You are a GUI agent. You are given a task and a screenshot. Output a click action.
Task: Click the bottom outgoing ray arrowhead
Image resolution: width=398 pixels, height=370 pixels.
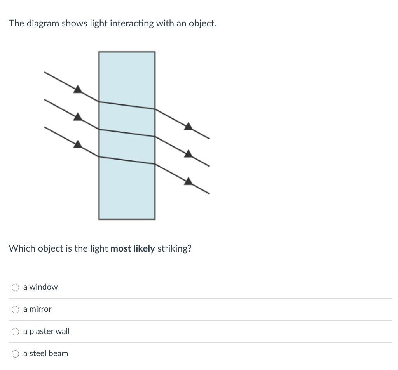pos(188,181)
